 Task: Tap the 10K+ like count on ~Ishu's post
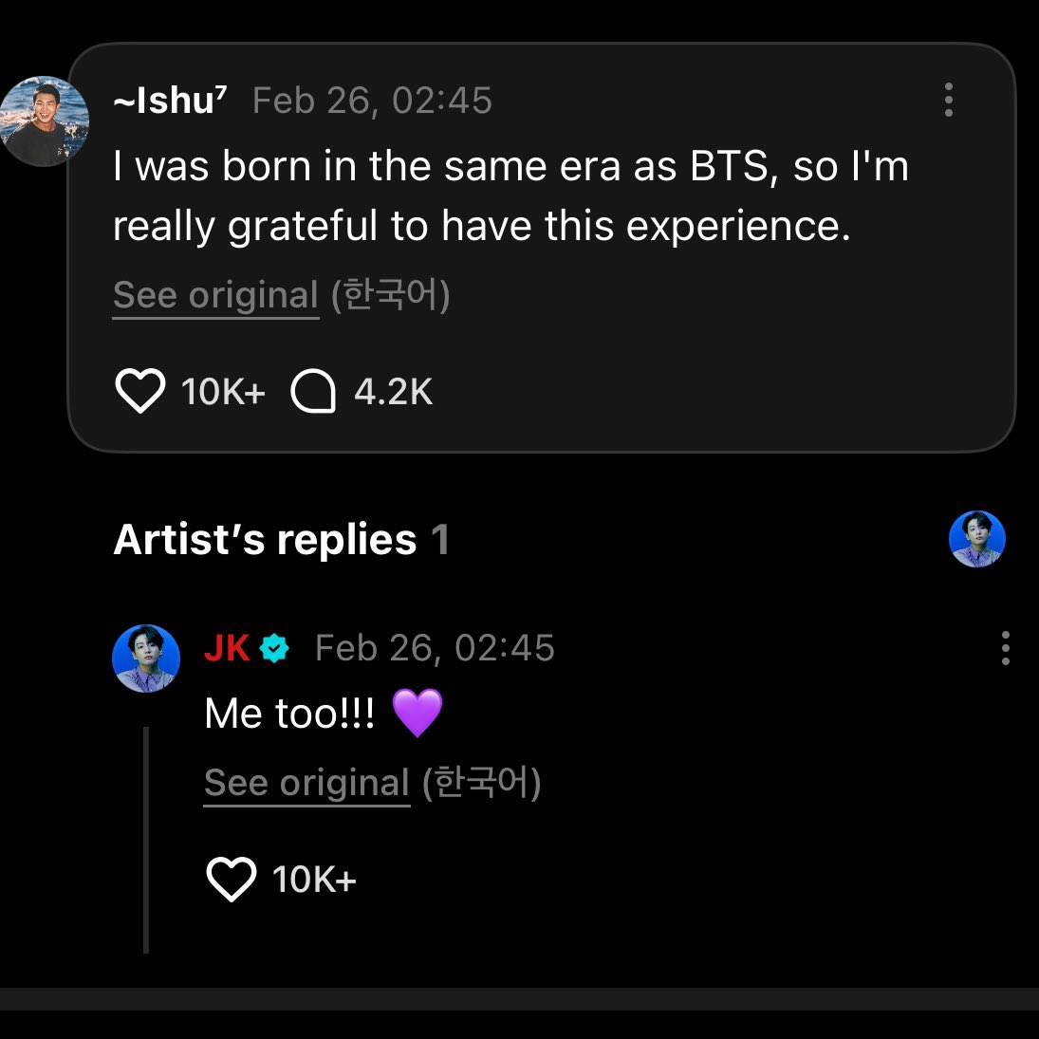[x=223, y=391]
